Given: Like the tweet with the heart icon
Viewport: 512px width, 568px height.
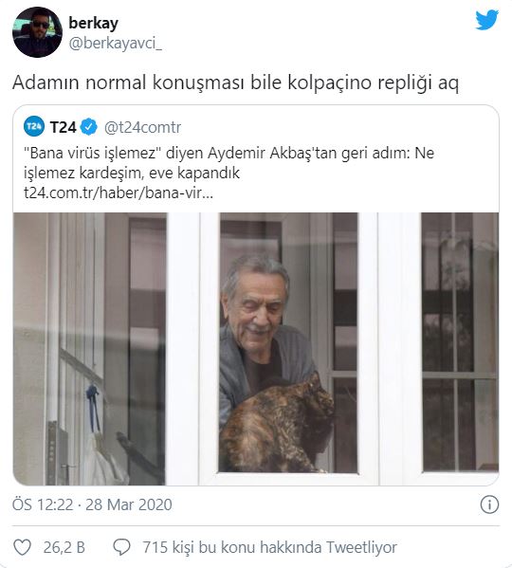Looking at the screenshot, I should [x=23, y=547].
